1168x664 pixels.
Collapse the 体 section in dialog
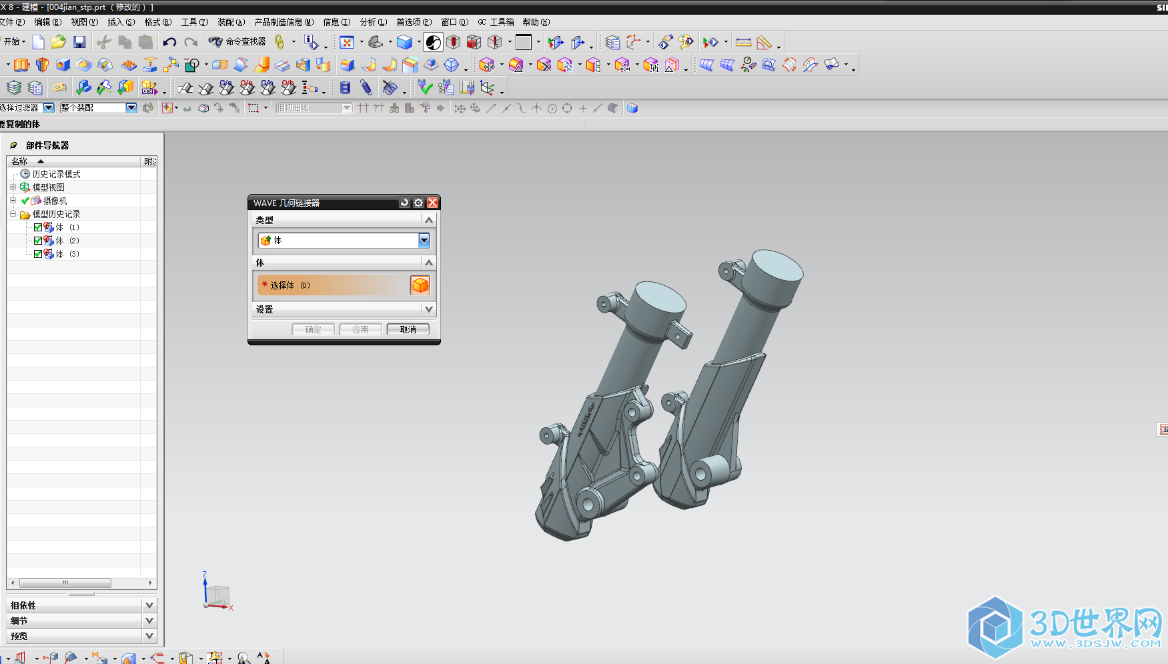pyautogui.click(x=429, y=263)
